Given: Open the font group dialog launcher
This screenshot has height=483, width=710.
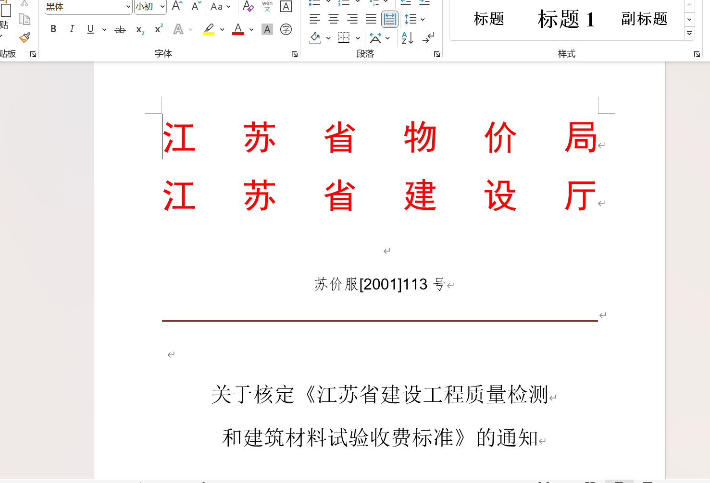Looking at the screenshot, I should pyautogui.click(x=294, y=54).
